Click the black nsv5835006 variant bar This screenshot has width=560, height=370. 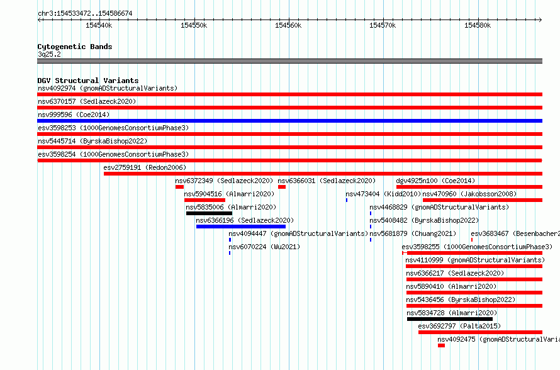[209, 213]
